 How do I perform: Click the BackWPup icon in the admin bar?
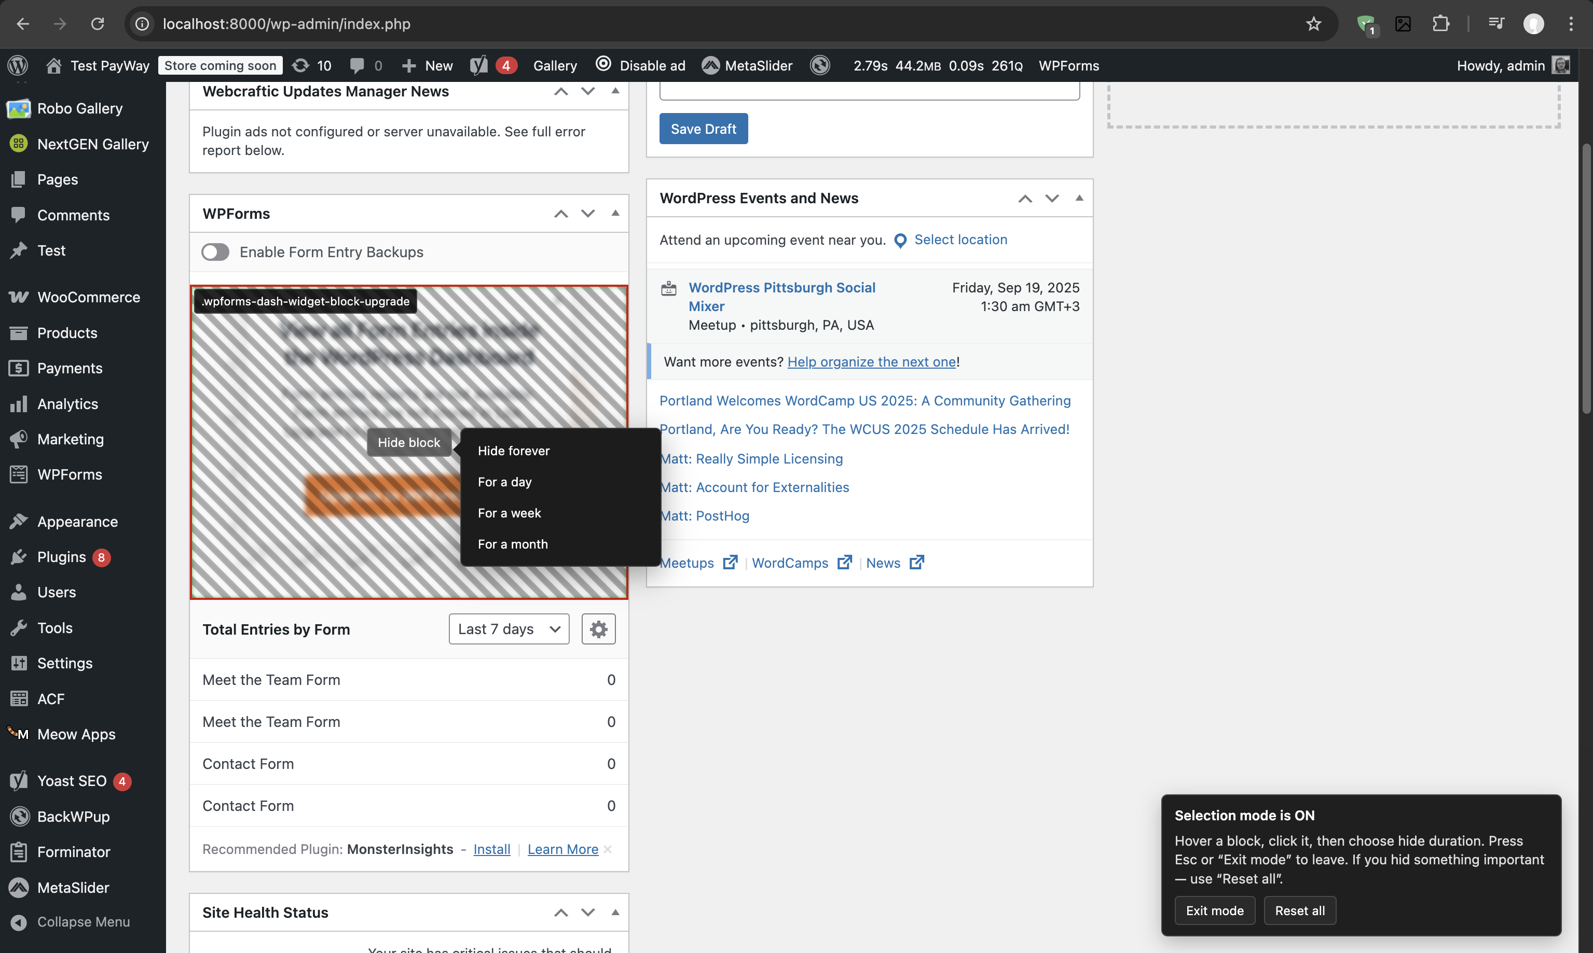[820, 65]
